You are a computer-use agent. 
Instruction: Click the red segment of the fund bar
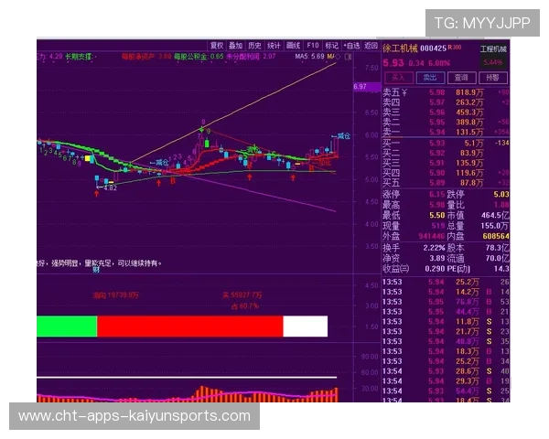[189, 326]
